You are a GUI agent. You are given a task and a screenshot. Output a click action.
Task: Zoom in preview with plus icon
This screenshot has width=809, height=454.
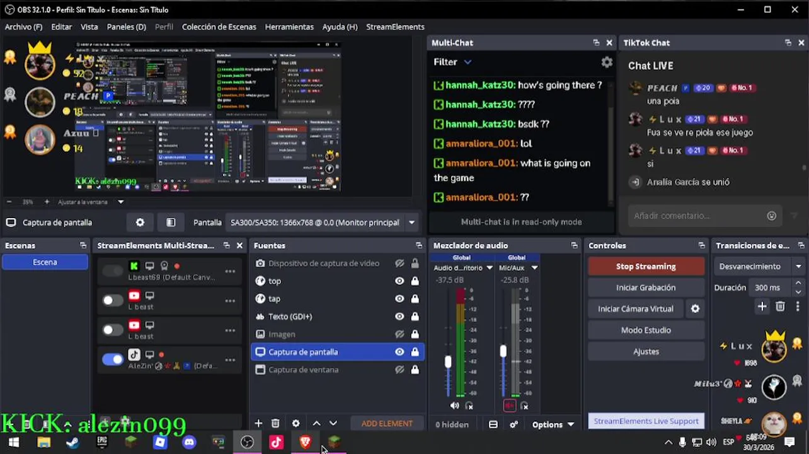[x=47, y=202]
